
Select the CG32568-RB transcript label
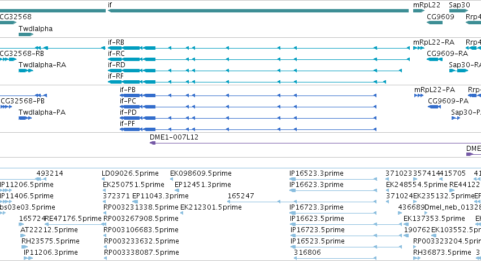click(x=22, y=53)
